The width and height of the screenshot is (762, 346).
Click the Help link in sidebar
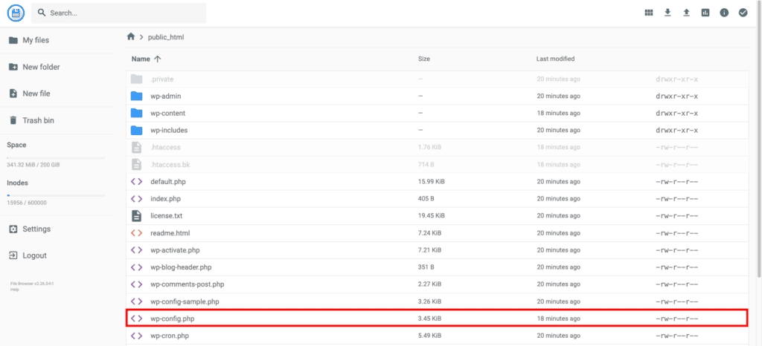[13, 290]
